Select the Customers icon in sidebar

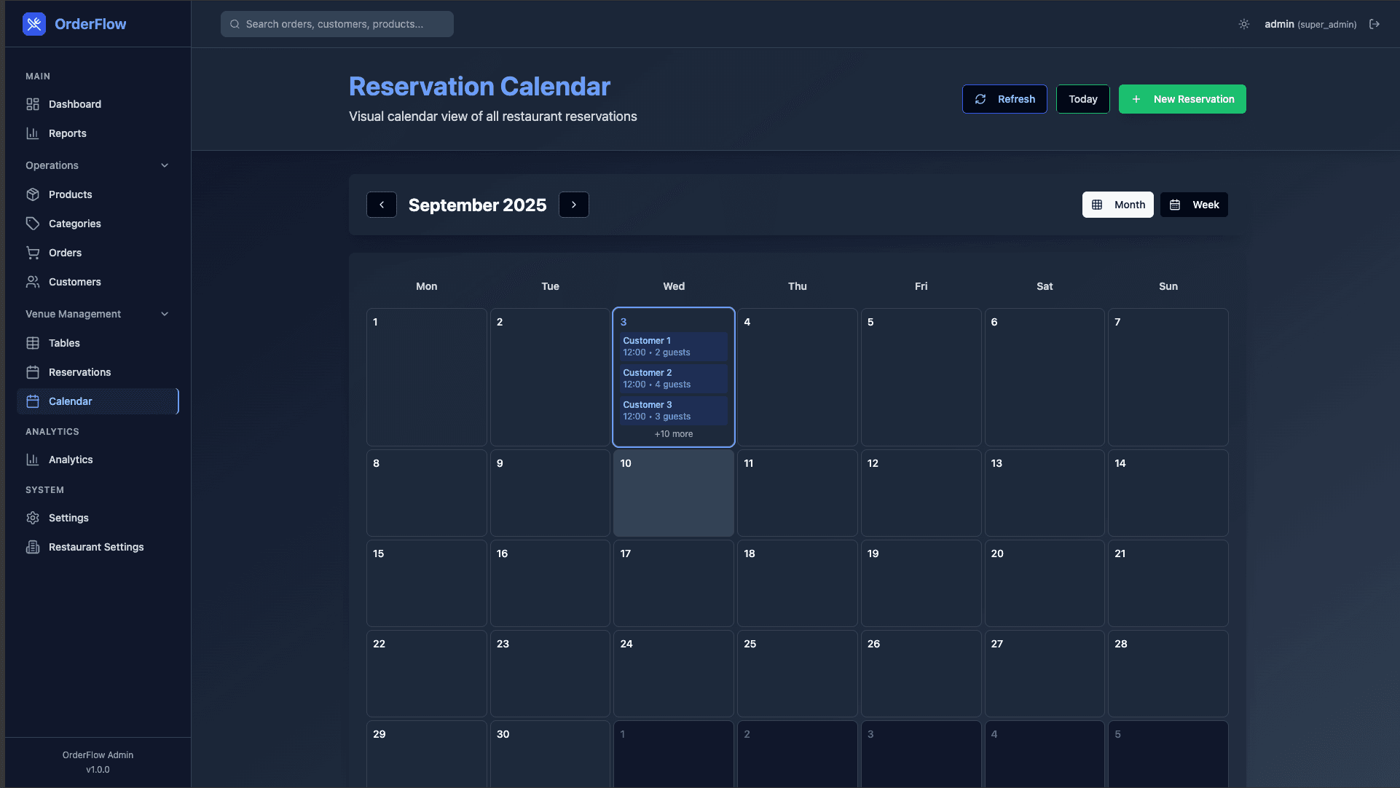click(x=34, y=282)
